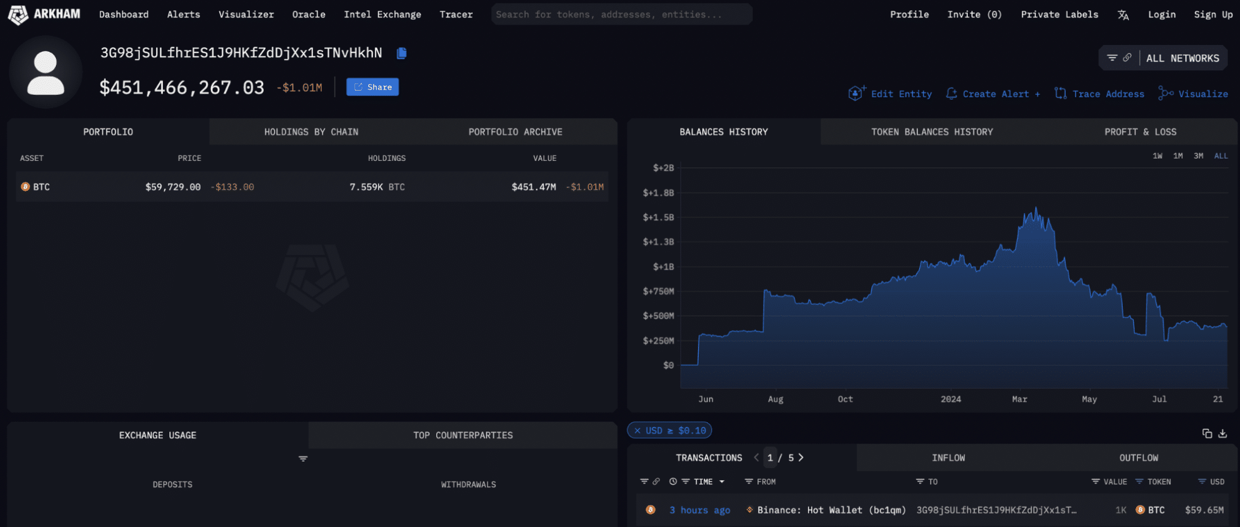Click the Exchange Usage filter icon
Viewport: 1240px width, 527px height.
point(303,459)
